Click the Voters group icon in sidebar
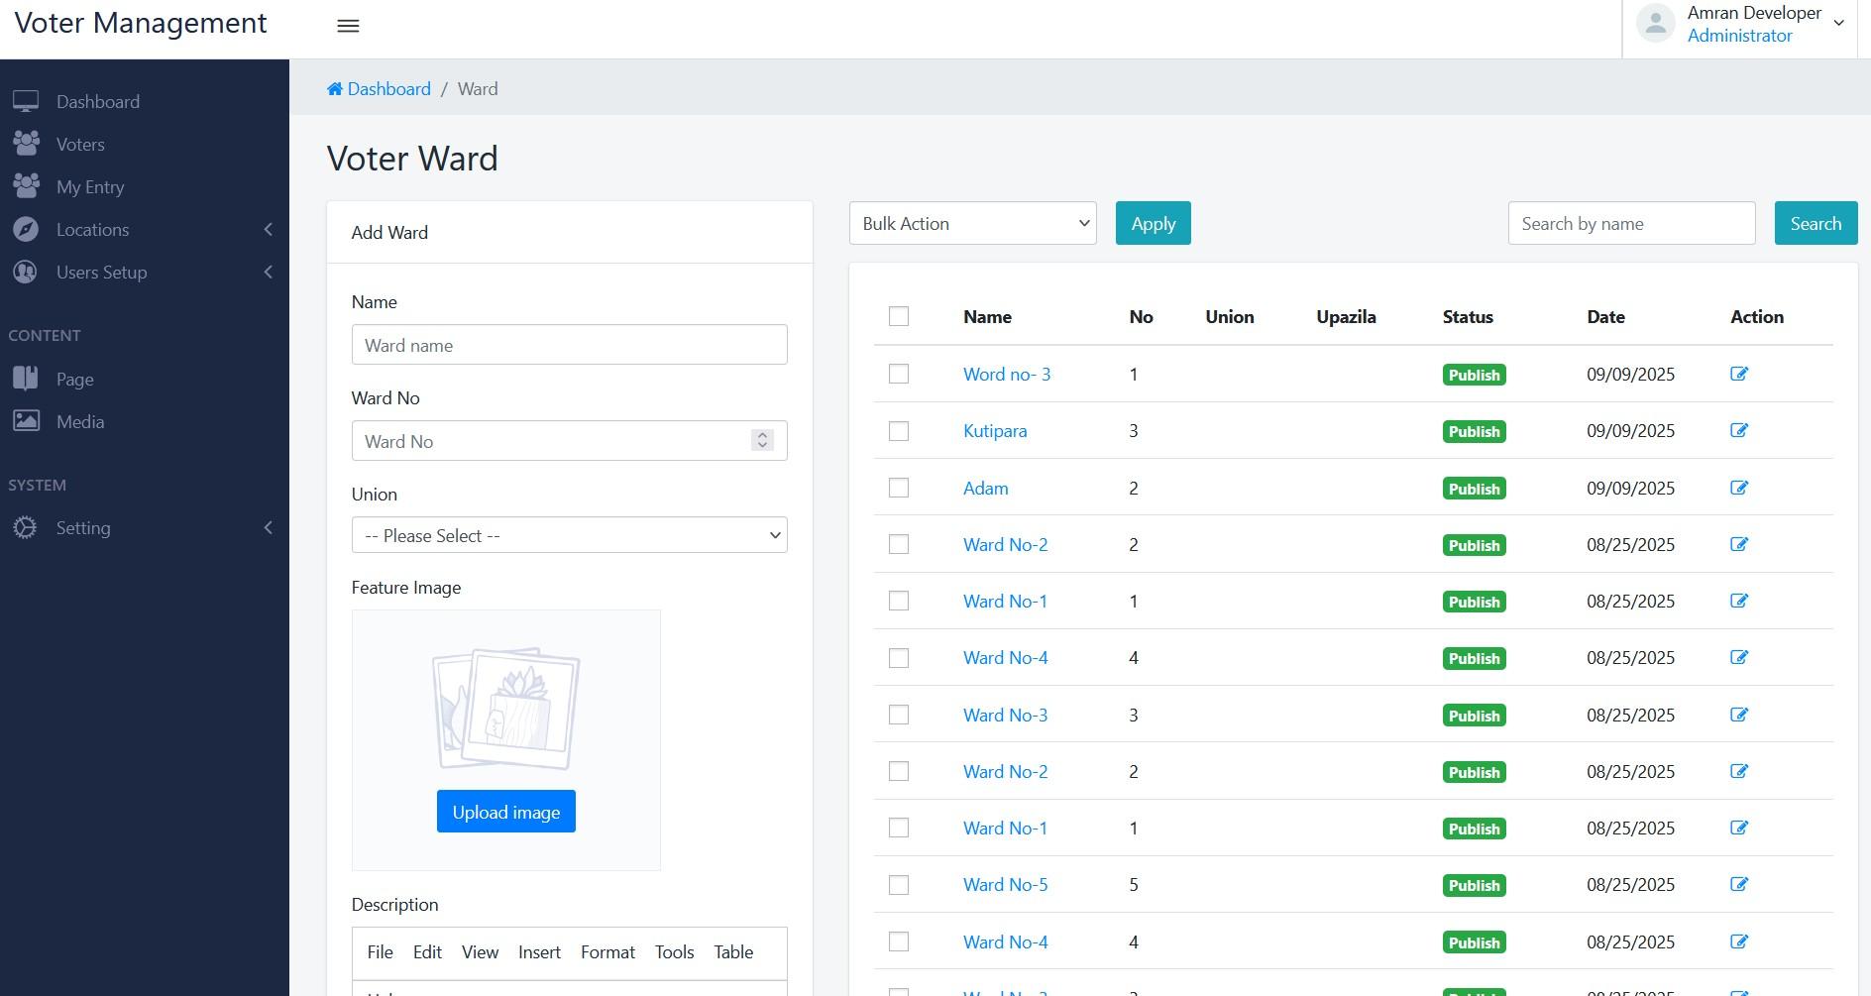Image resolution: width=1871 pixels, height=996 pixels. click(x=26, y=144)
